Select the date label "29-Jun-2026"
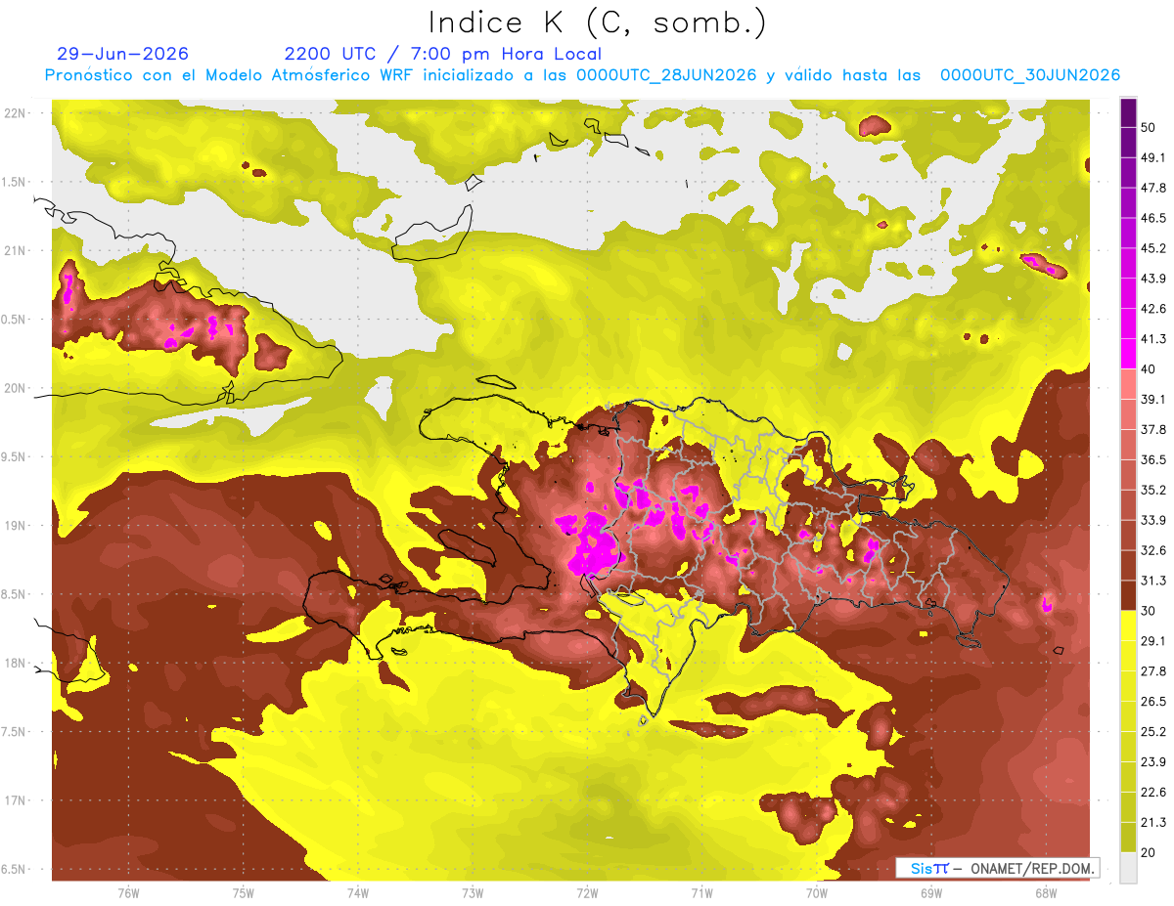The image size is (1174, 906). coord(123,54)
